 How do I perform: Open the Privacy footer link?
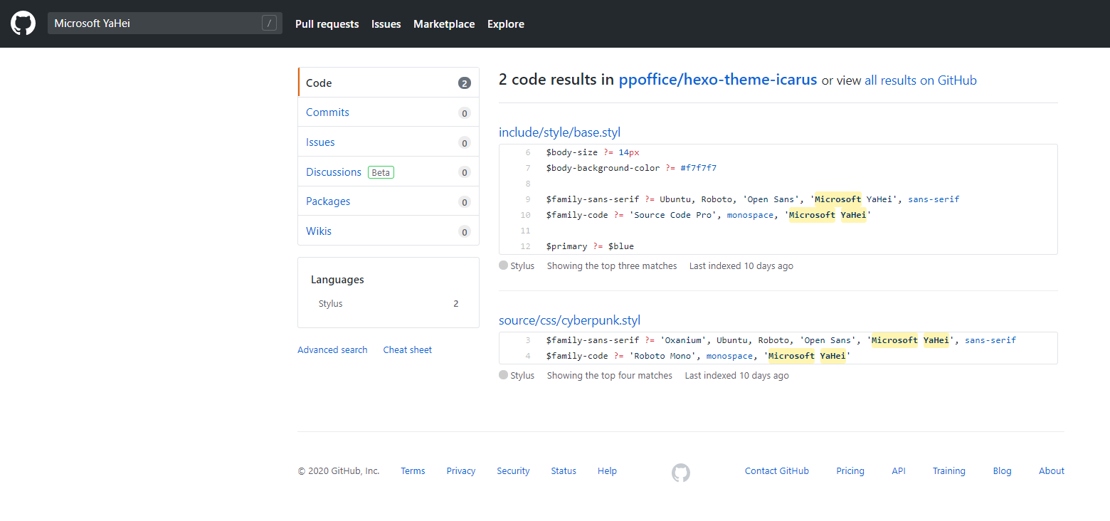pos(460,471)
